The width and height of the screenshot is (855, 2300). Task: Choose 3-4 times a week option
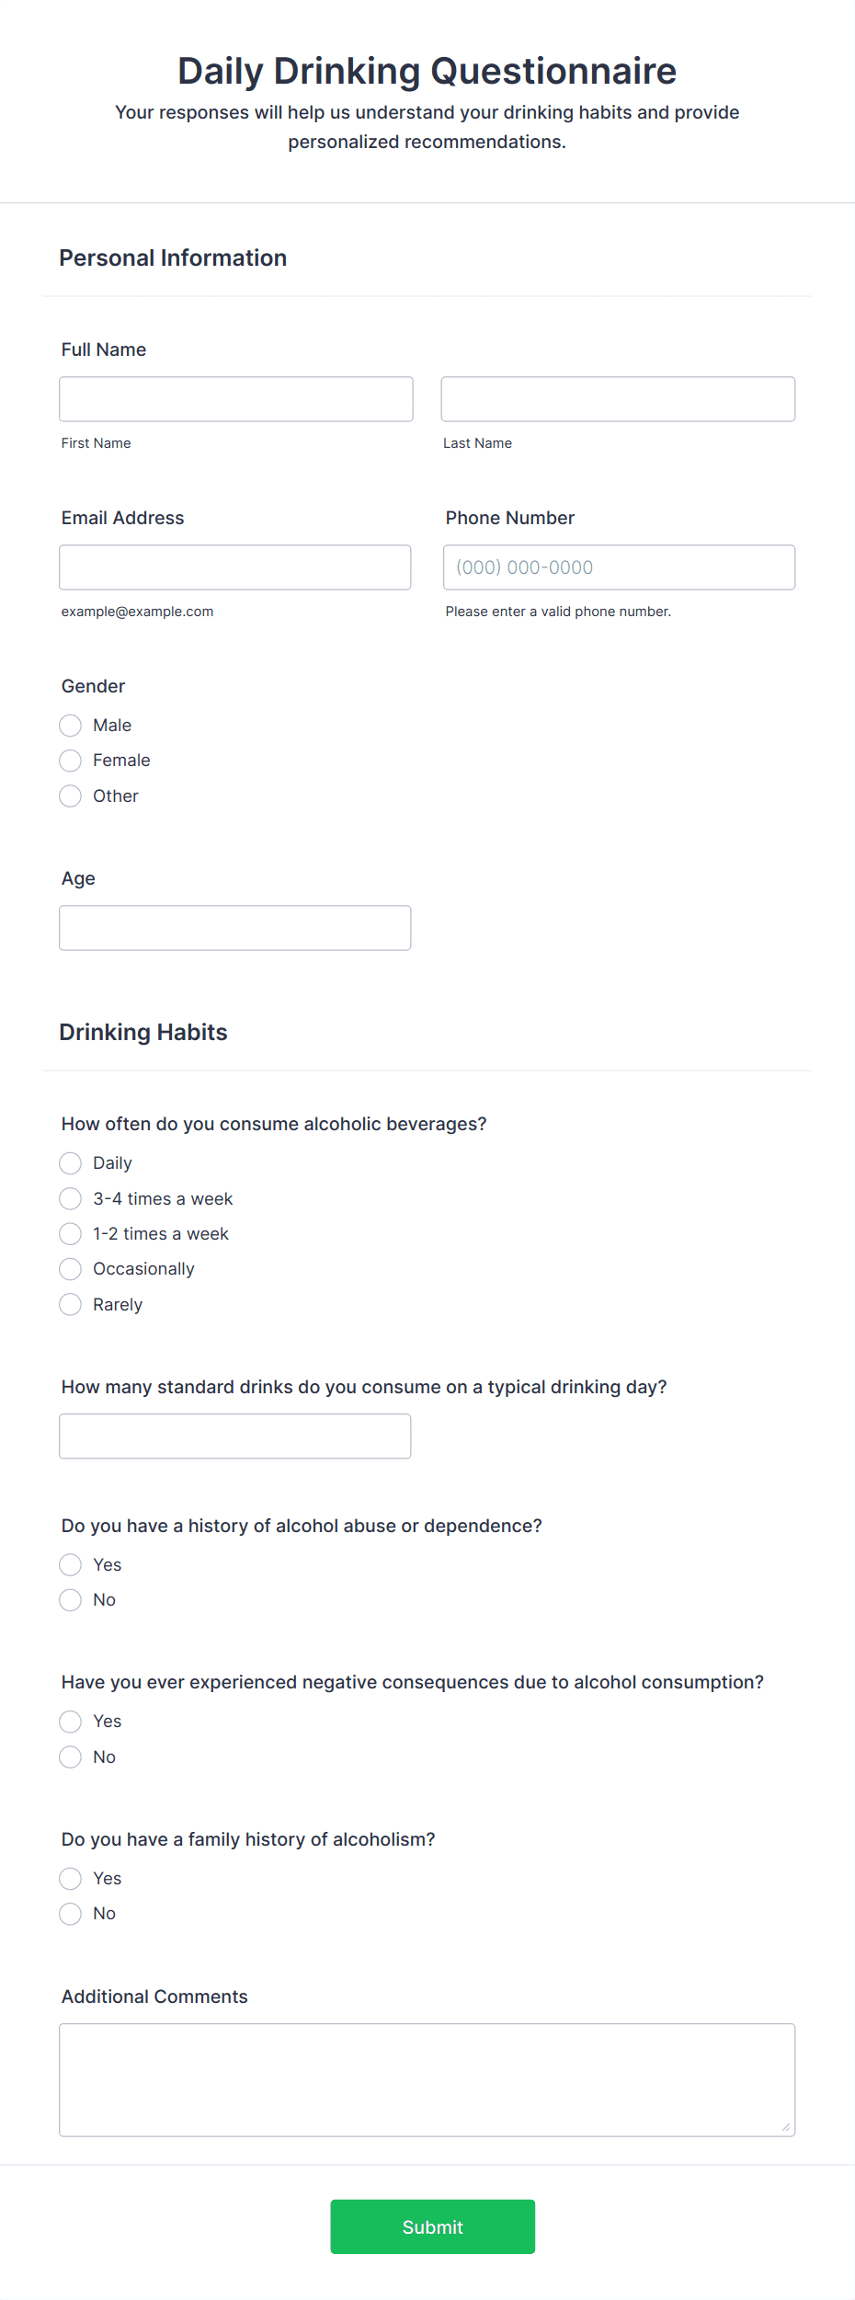(71, 1199)
